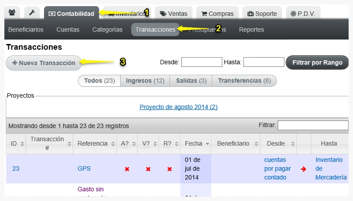Screen dimensions: 353x201
Task: Open transaction ID 23
Action: tap(16, 168)
